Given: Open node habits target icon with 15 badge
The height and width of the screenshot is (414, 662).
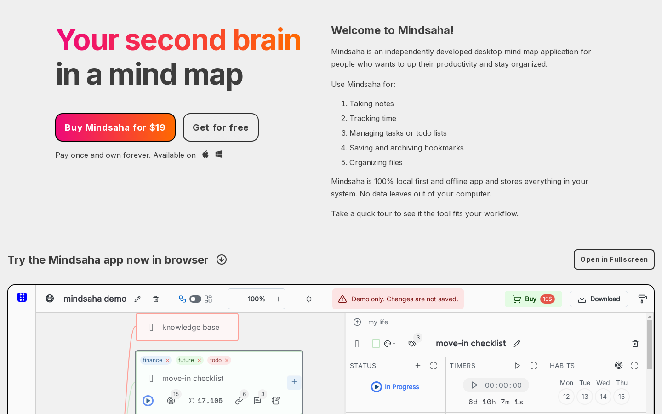Looking at the screenshot, I should [171, 401].
